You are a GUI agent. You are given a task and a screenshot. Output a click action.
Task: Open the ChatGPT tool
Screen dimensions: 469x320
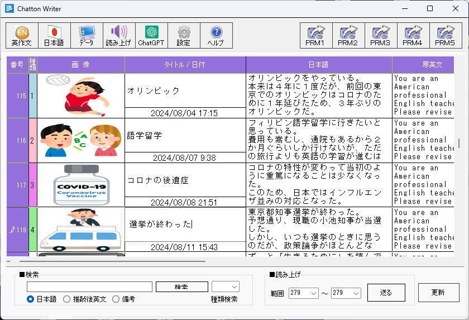tap(151, 36)
